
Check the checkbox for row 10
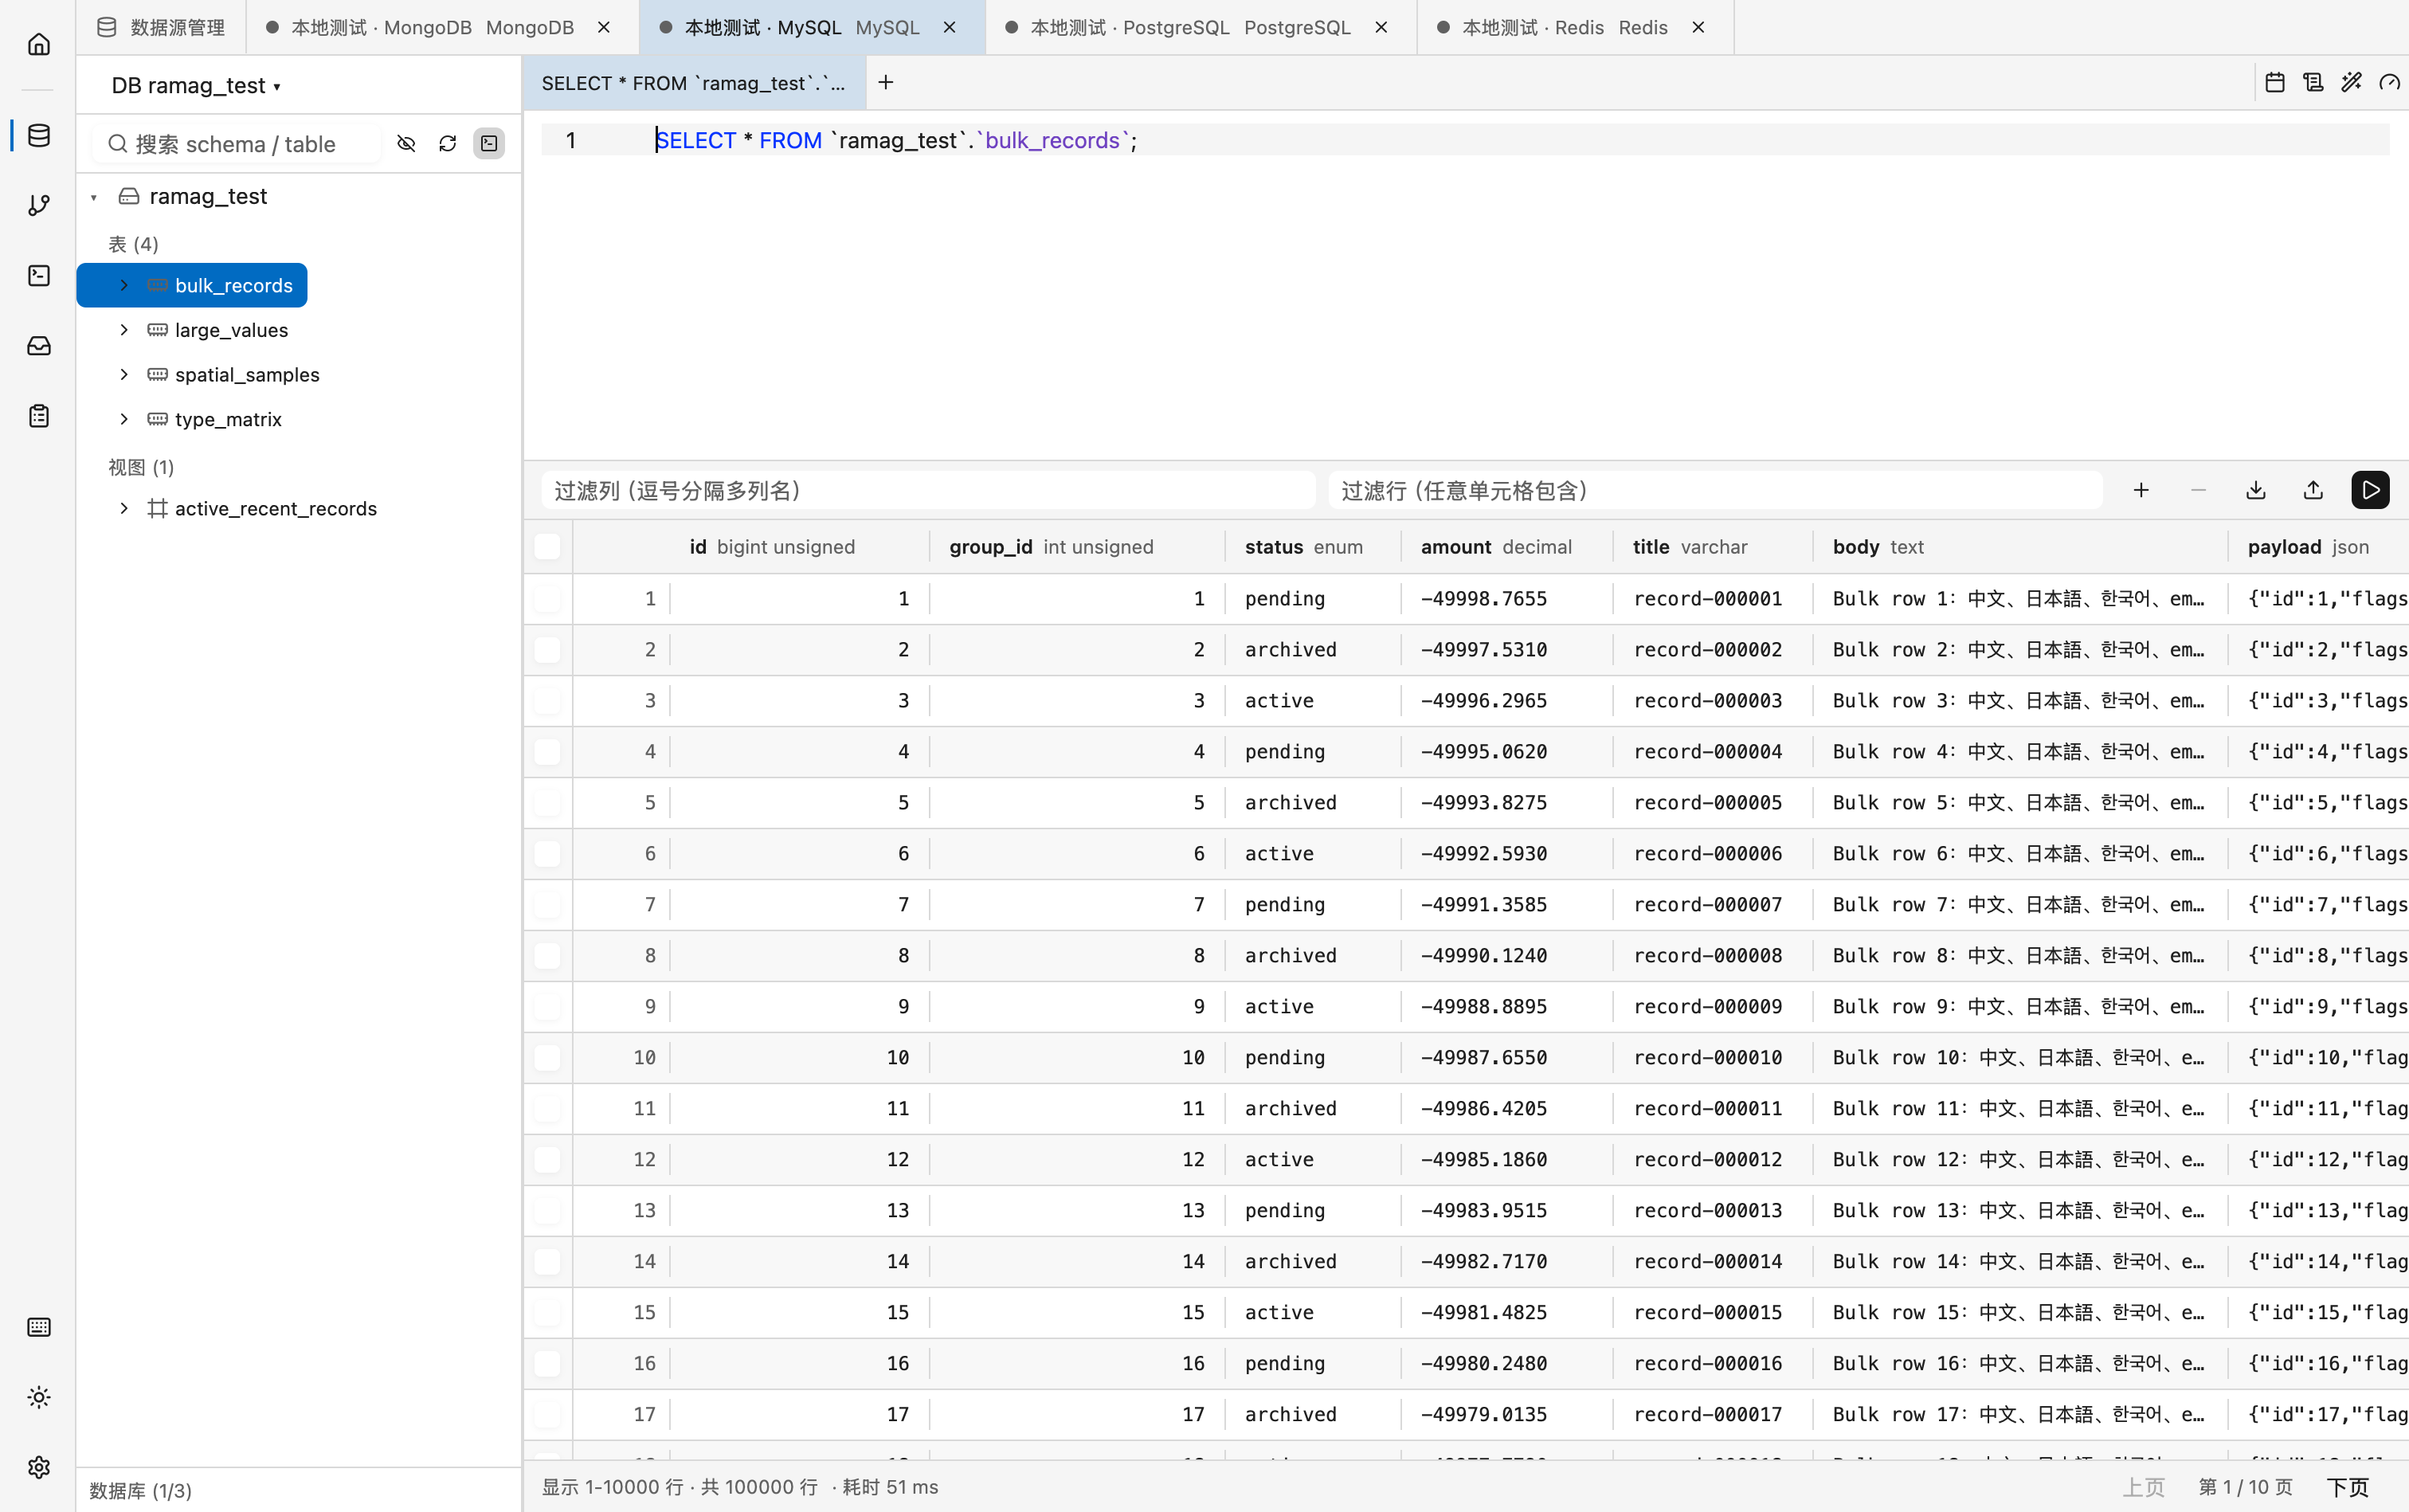(547, 1057)
